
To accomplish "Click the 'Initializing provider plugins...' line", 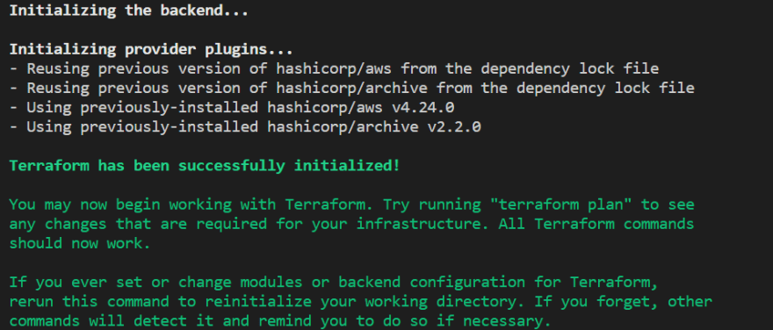I will click(x=151, y=49).
